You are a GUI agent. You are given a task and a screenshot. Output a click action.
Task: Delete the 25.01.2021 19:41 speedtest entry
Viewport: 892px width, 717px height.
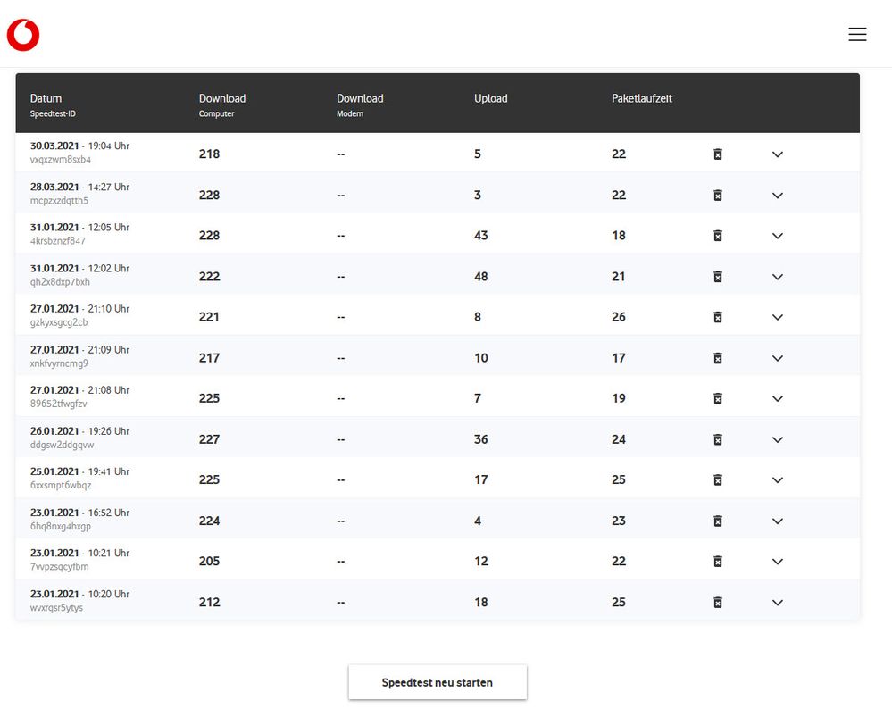pos(718,479)
